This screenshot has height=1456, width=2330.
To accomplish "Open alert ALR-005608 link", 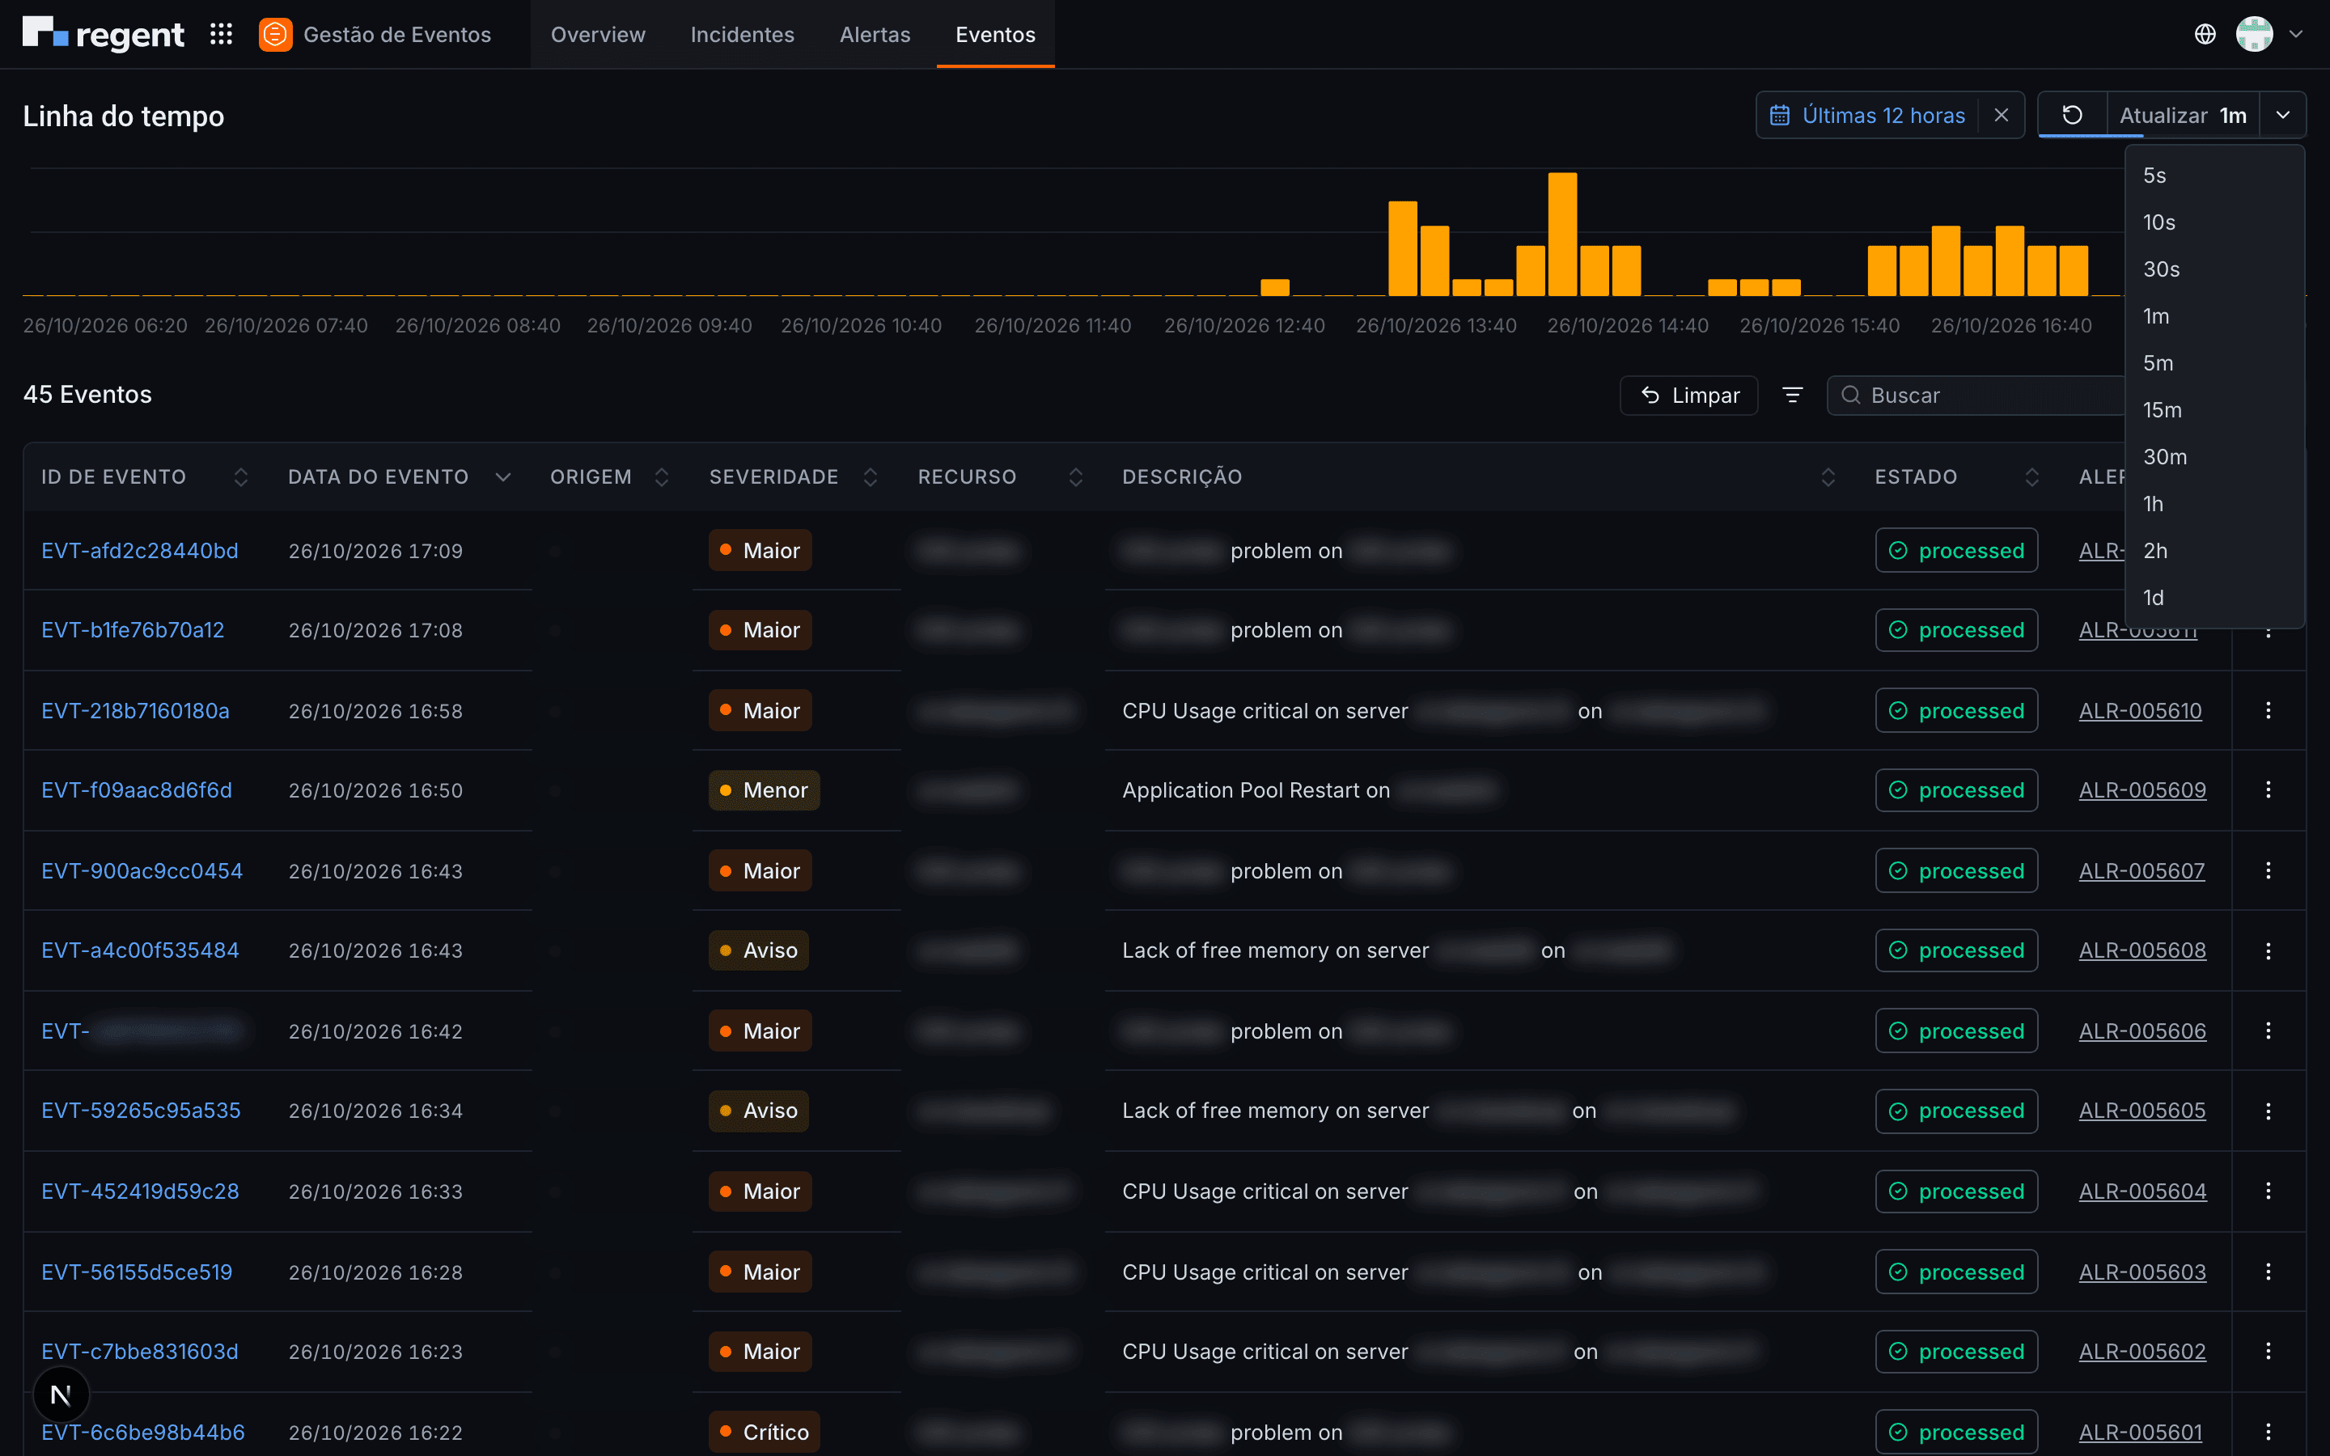I will (x=2142, y=950).
